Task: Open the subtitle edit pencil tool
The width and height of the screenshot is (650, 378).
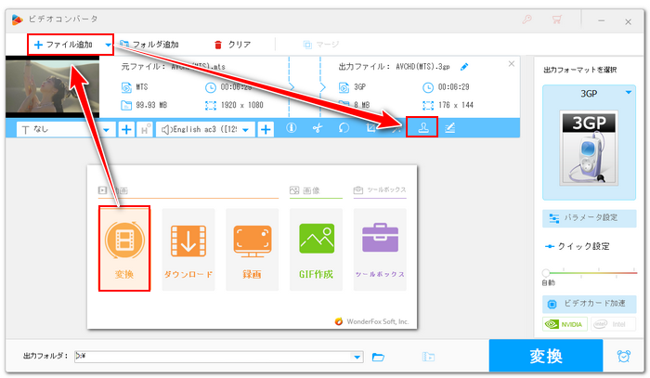Action: [x=450, y=129]
